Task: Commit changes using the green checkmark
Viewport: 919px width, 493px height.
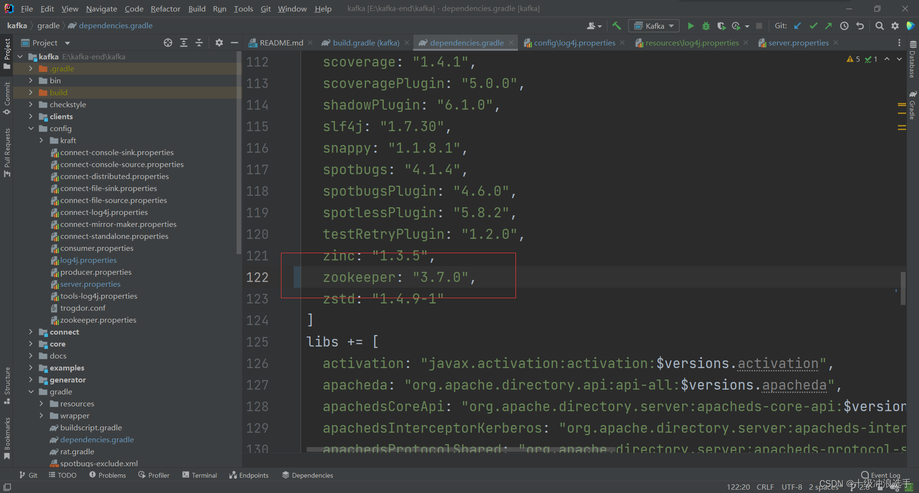Action: [813, 26]
